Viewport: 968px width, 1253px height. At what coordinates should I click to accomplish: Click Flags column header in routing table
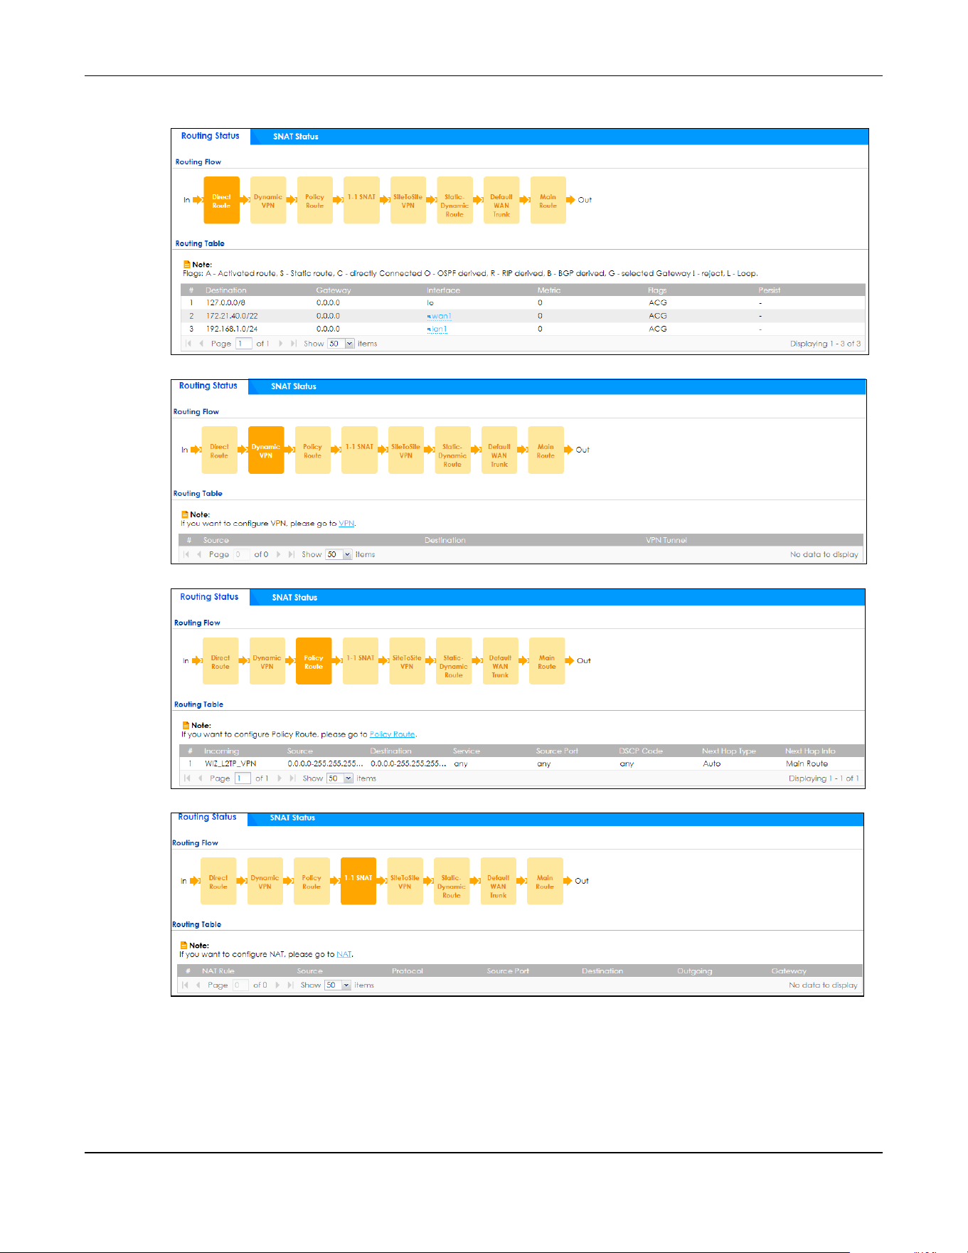[657, 290]
